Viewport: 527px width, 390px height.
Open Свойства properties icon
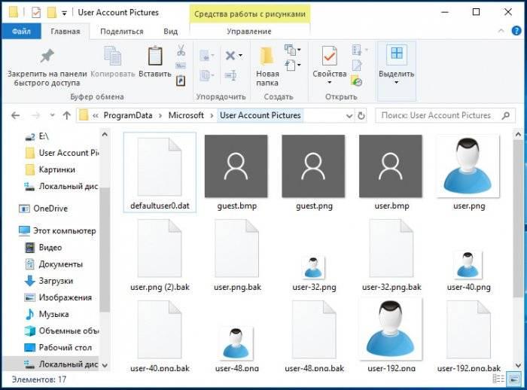[330, 56]
